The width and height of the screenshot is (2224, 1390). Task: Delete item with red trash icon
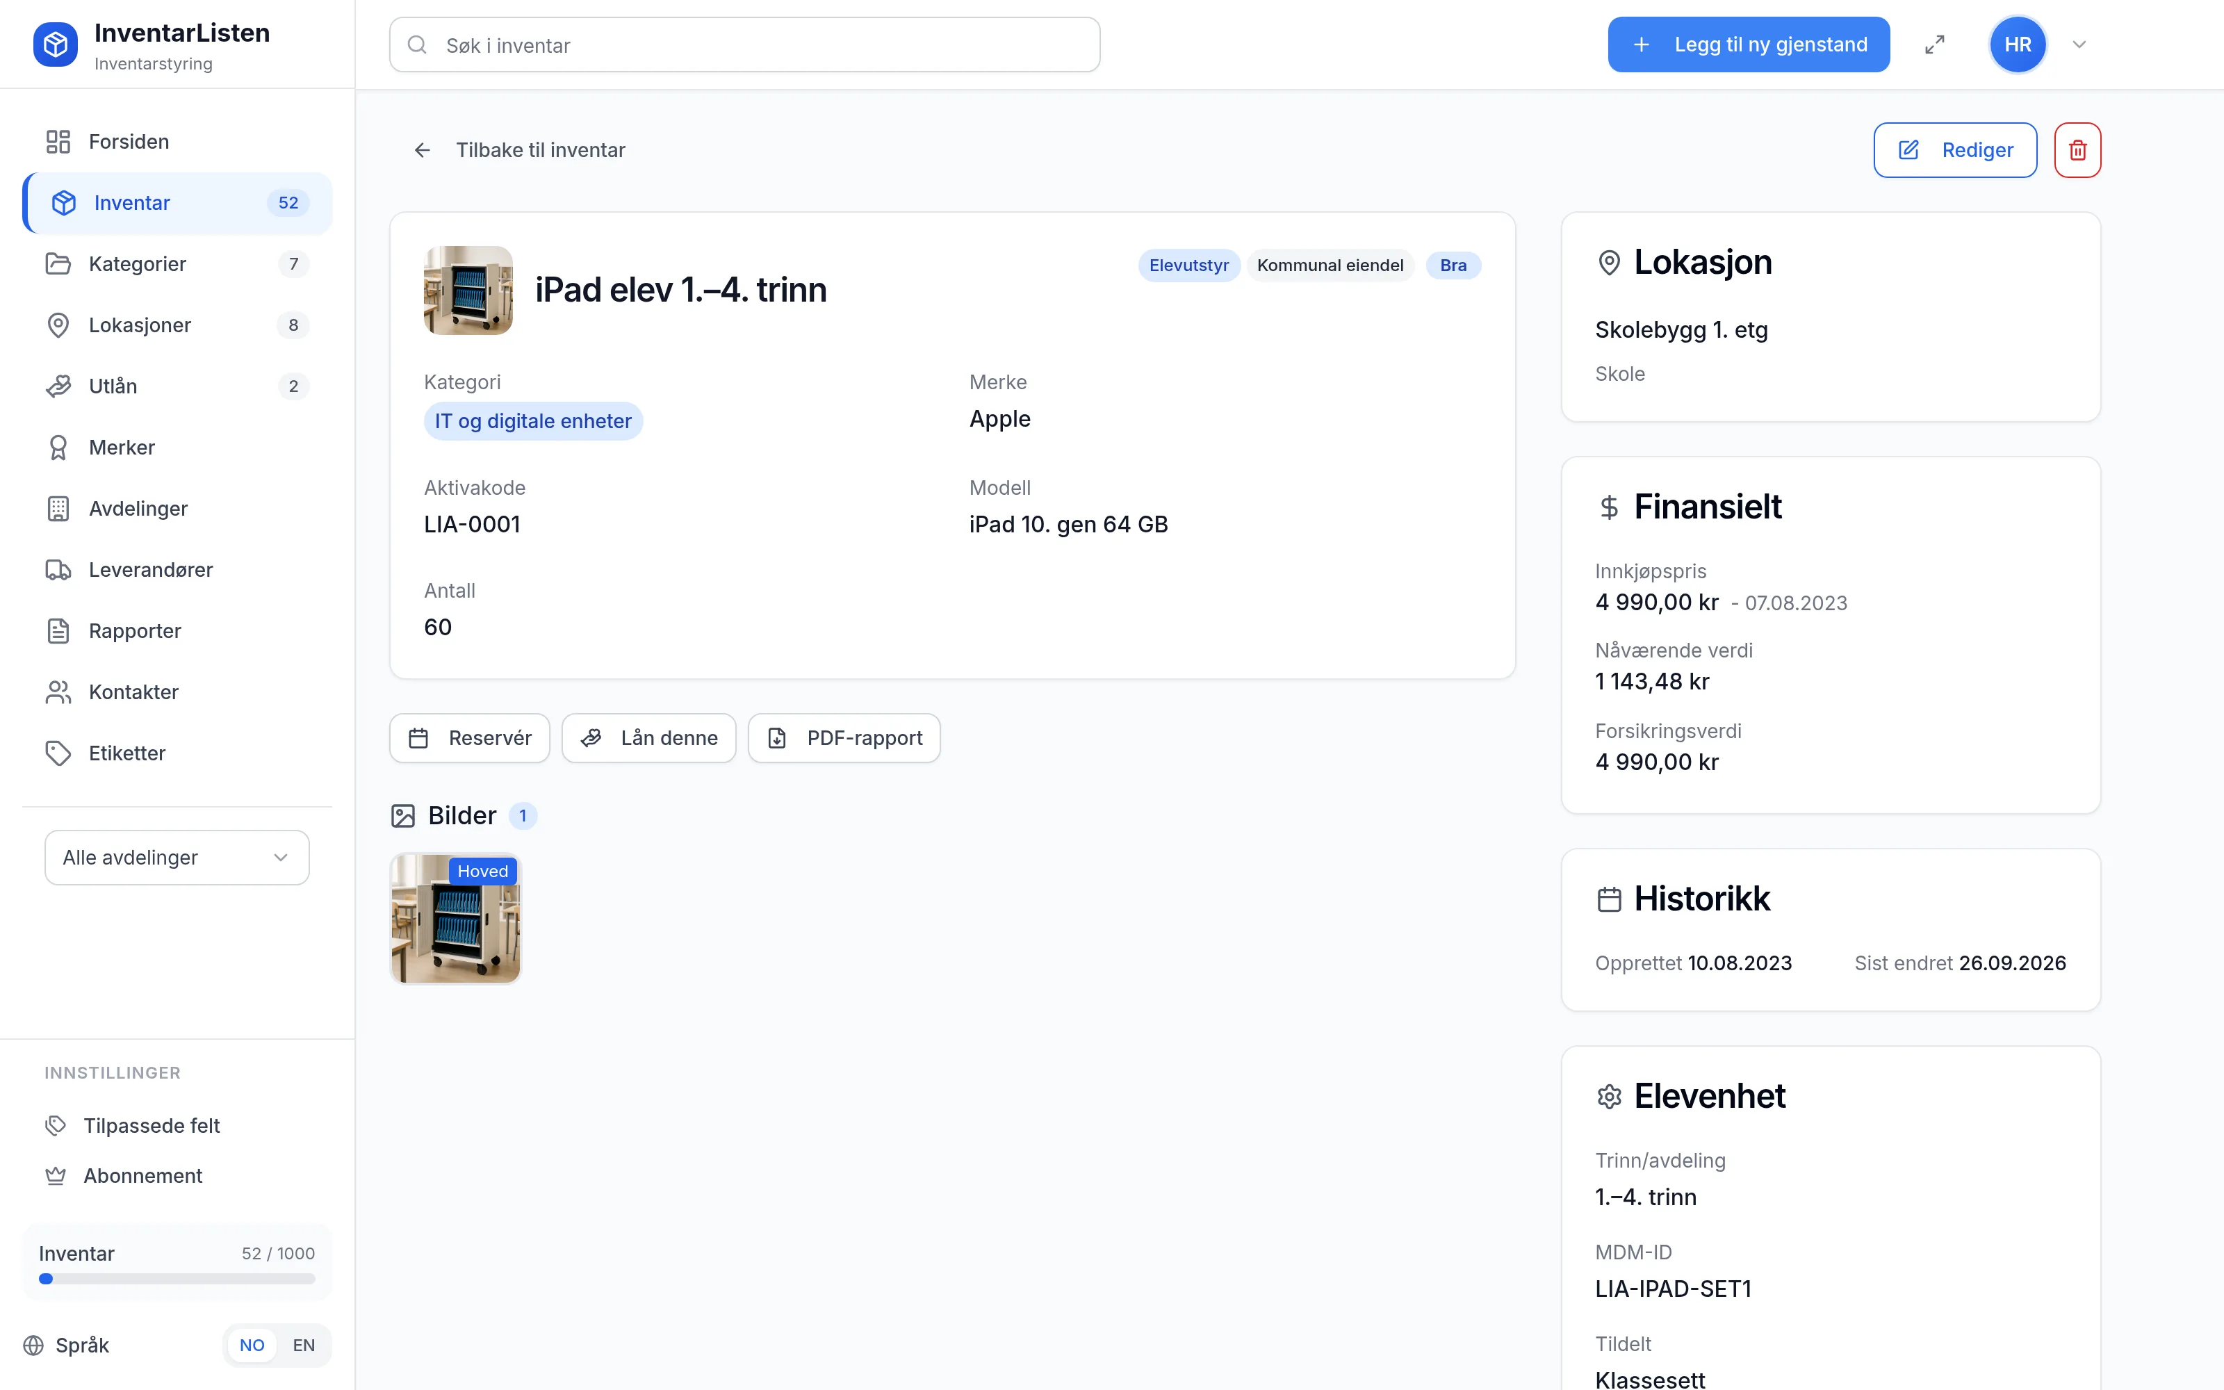2077,150
